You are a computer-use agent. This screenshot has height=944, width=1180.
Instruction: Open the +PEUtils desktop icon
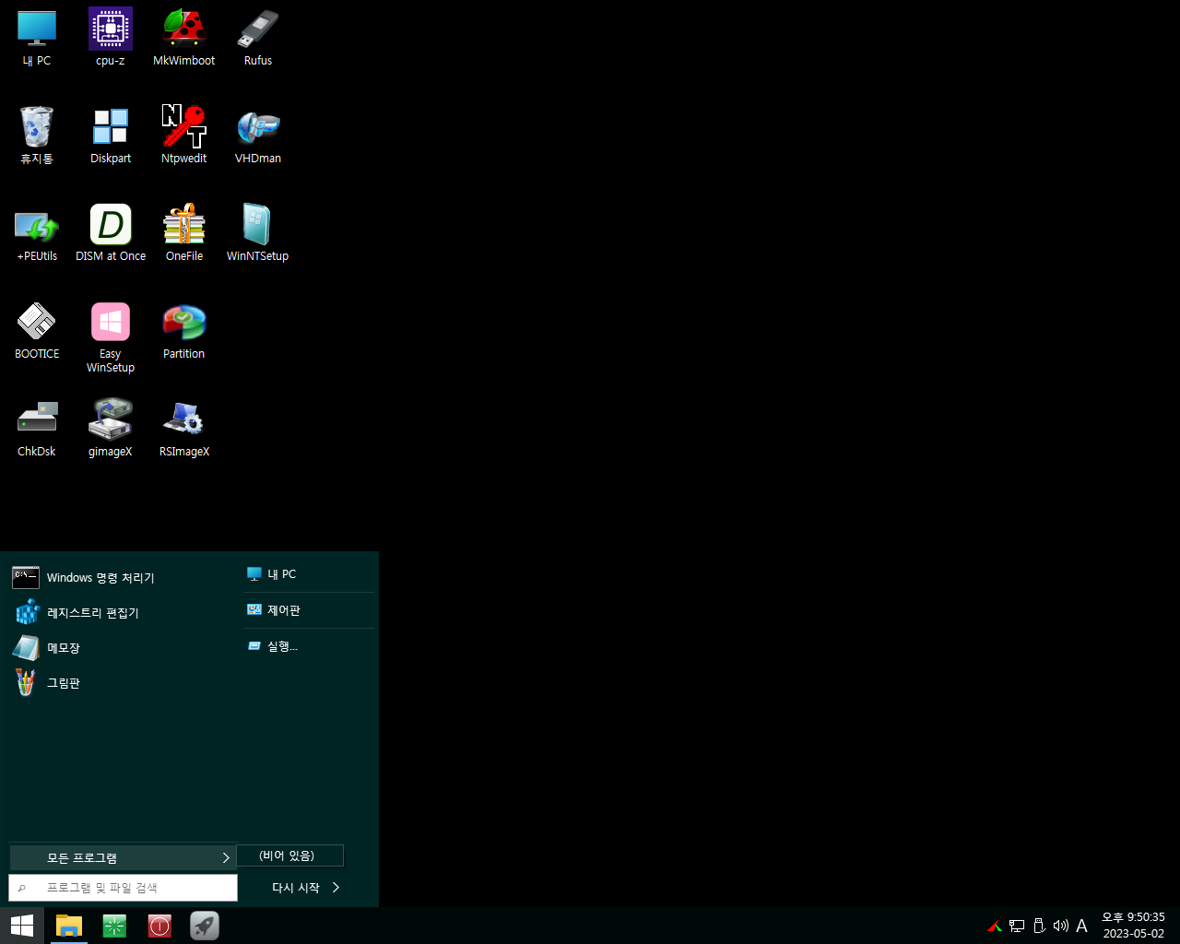(37, 233)
